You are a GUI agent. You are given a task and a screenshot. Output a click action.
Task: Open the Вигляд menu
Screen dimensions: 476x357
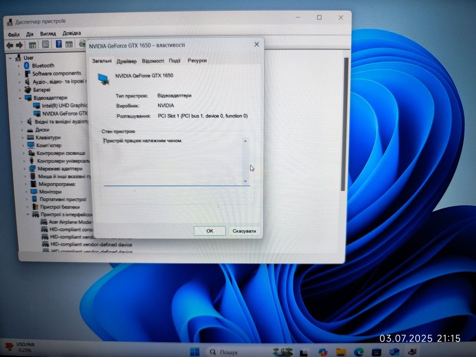point(48,34)
